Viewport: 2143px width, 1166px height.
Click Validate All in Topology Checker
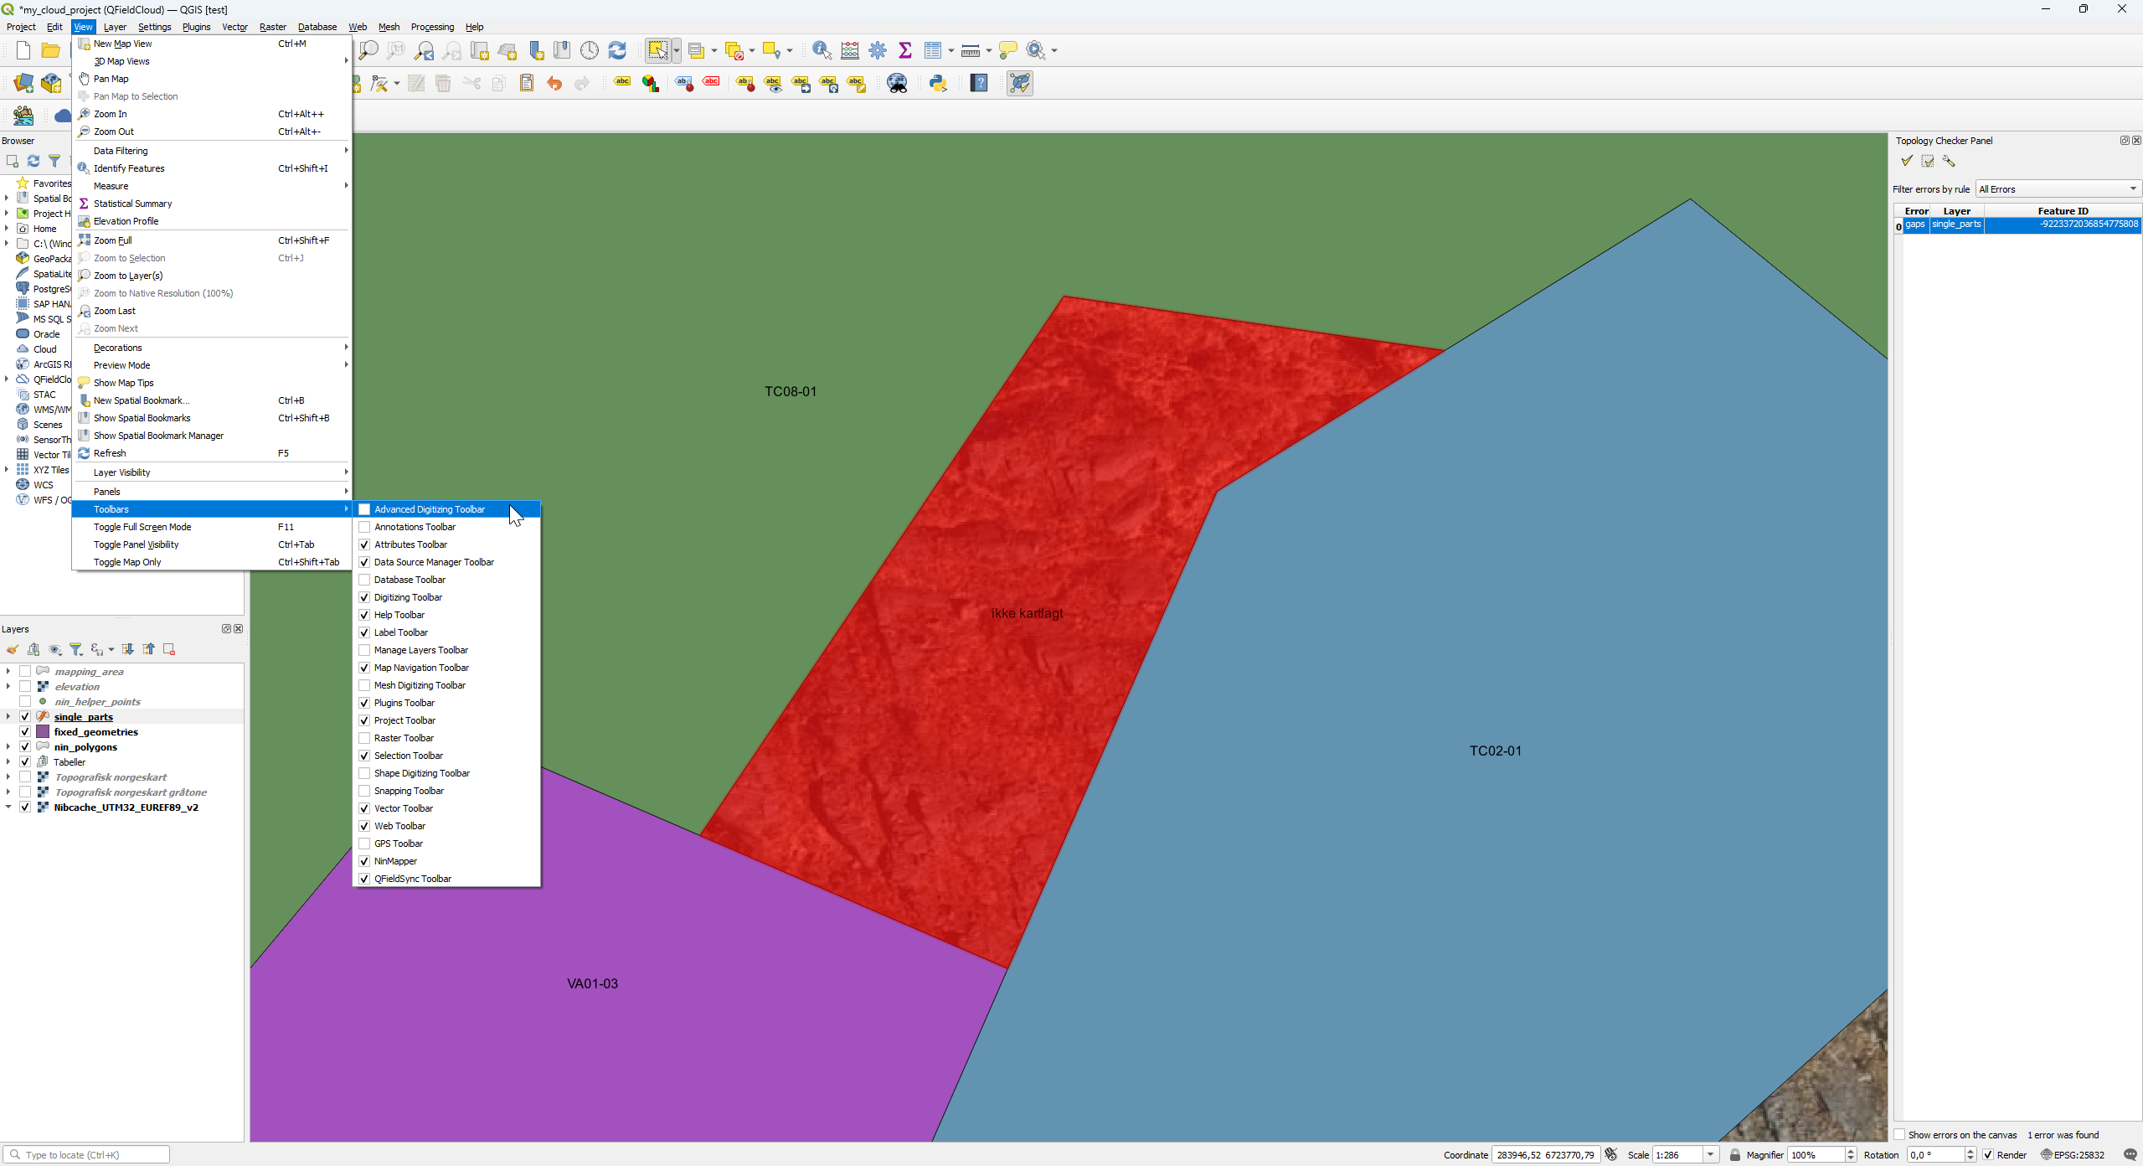pos(1906,161)
